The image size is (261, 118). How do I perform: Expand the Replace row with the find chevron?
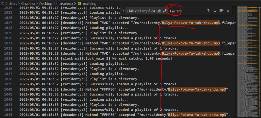point(123,11)
